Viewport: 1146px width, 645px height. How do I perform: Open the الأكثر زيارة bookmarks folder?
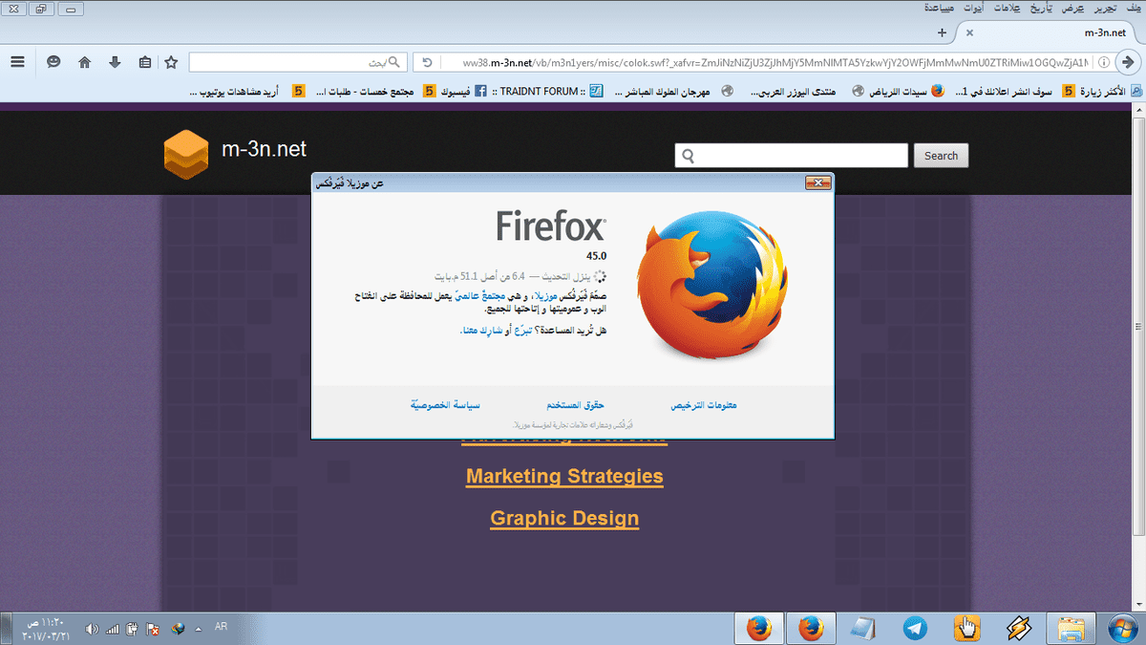(1111, 92)
